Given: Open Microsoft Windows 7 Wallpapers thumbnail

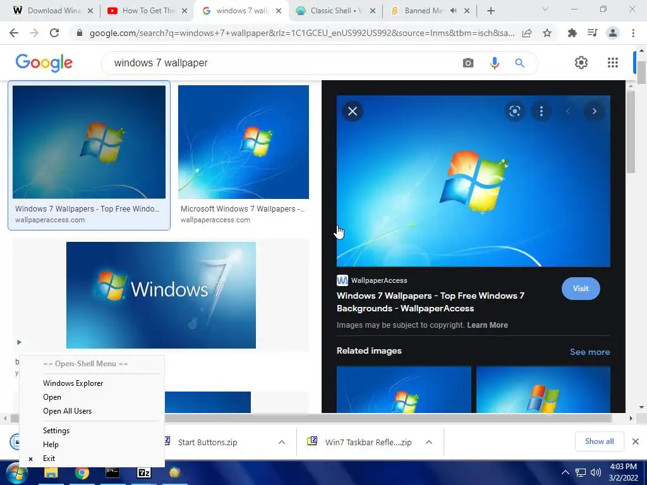Looking at the screenshot, I should [243, 142].
